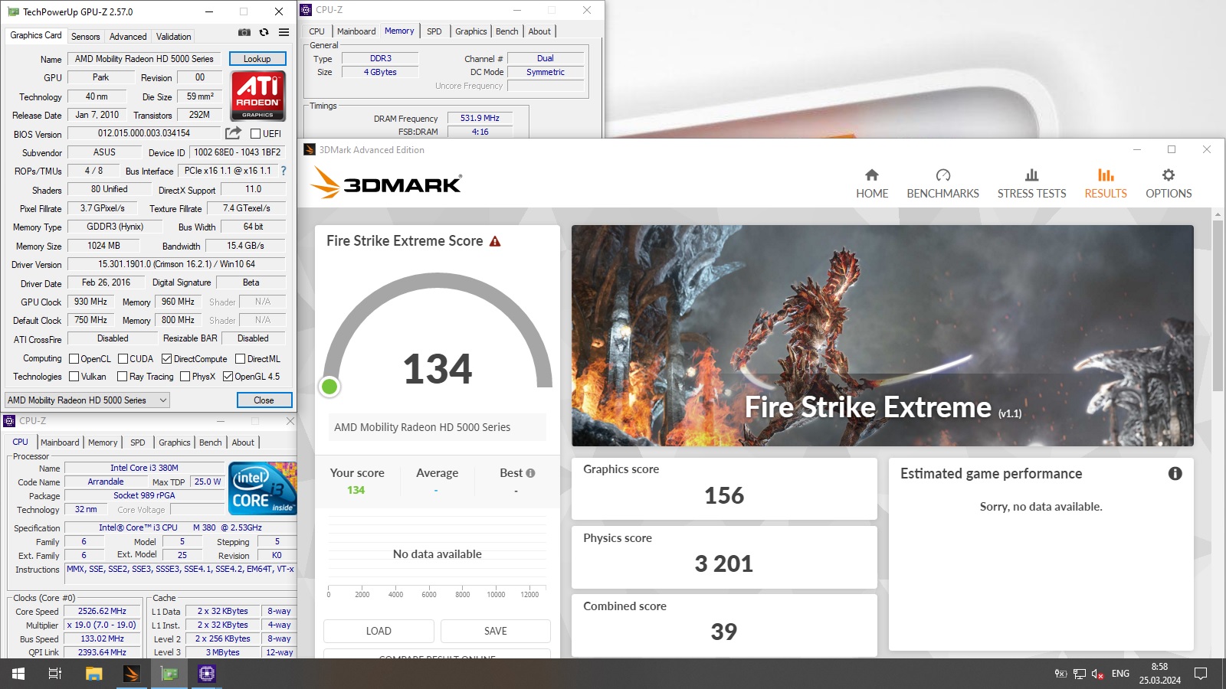Open Mainboard tab in the lower CPU-Z window

pos(60,442)
